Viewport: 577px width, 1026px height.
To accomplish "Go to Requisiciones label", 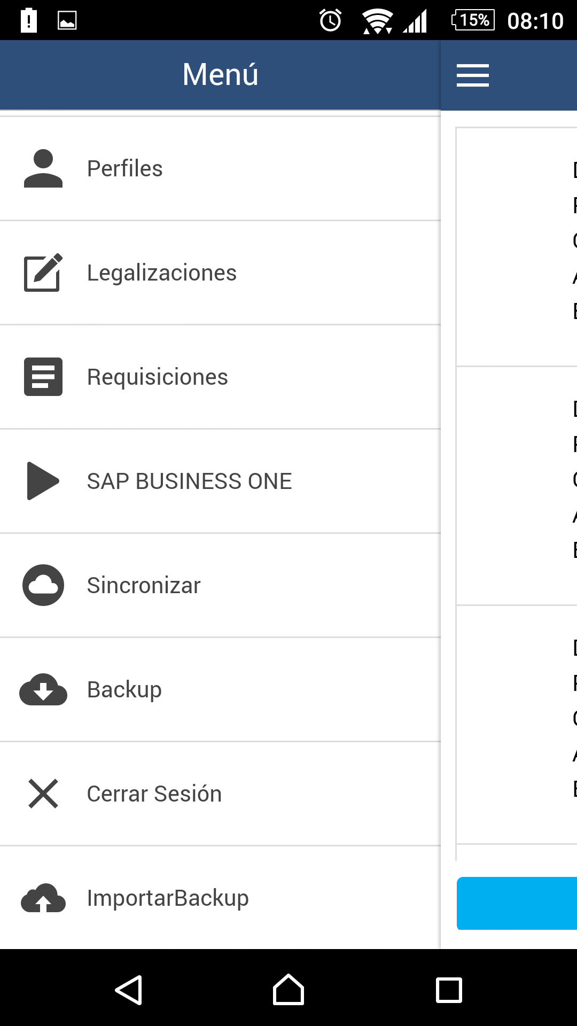I will 158,377.
